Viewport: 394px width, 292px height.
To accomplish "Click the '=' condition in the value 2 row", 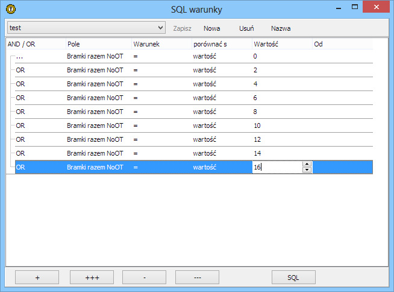I will click(x=136, y=70).
